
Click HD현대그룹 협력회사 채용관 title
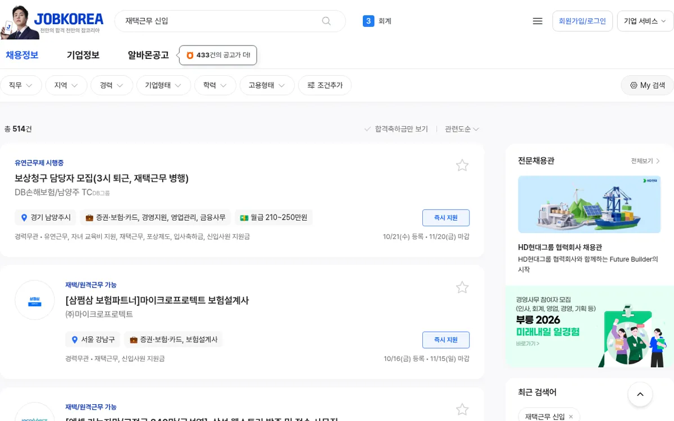pyautogui.click(x=560, y=247)
